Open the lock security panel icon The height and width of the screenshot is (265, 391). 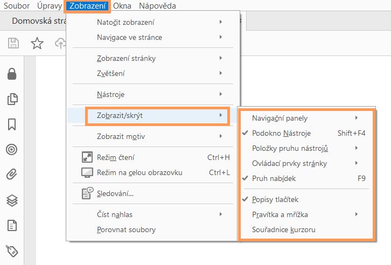click(12, 75)
